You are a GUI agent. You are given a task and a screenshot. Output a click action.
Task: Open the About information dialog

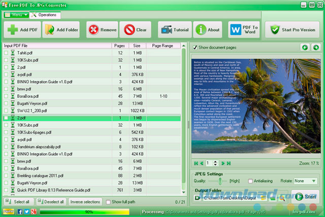[208, 30]
